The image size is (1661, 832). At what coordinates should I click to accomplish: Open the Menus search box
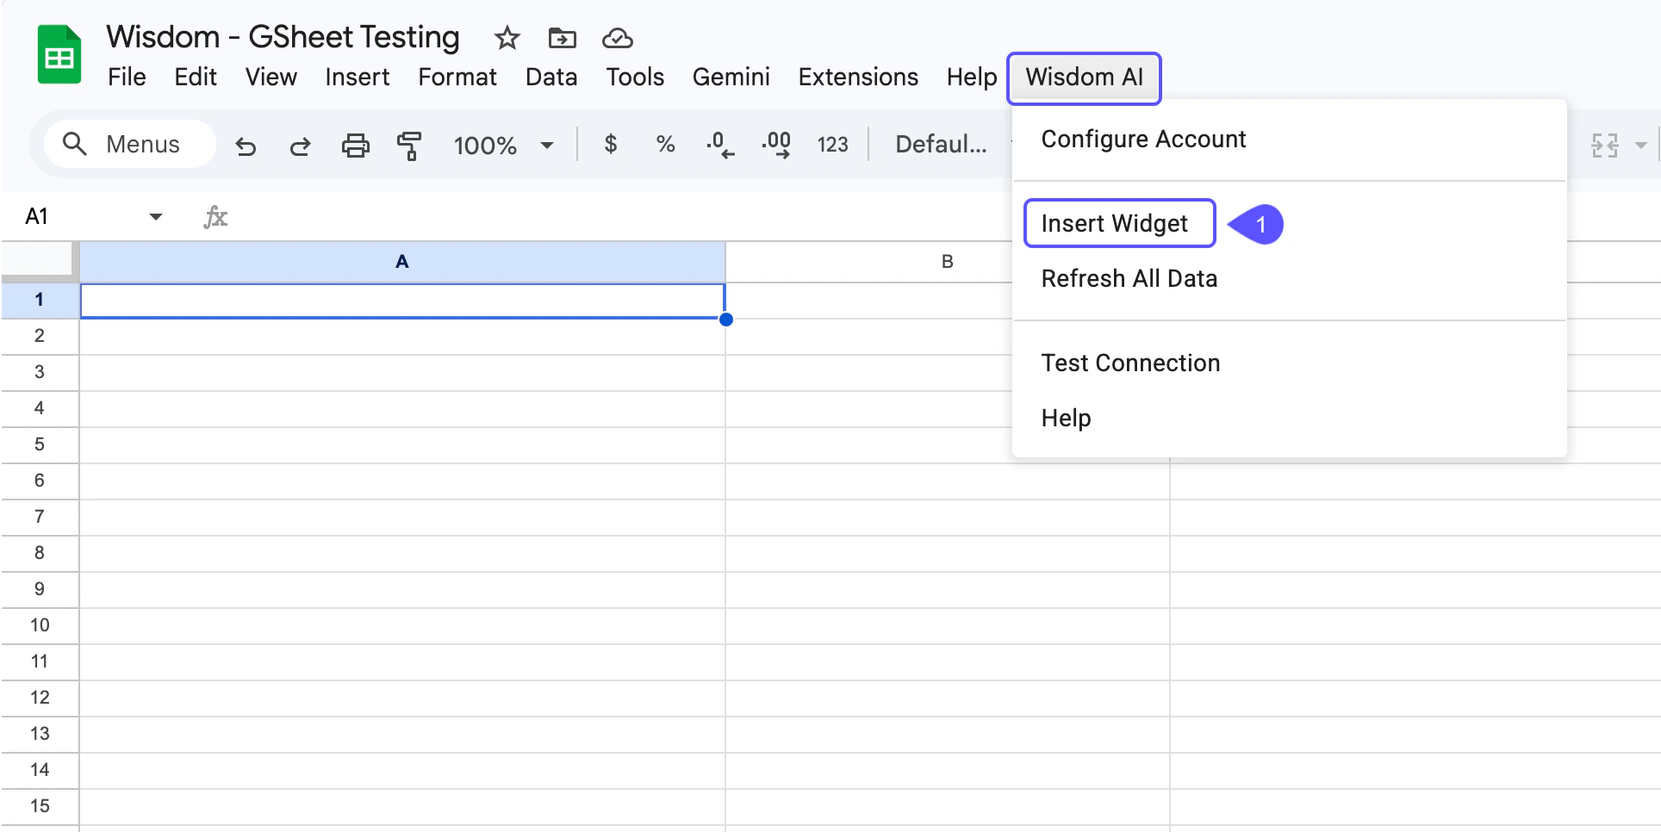[130, 144]
